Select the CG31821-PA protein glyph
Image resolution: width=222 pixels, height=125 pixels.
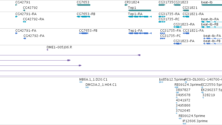coord(186,33)
